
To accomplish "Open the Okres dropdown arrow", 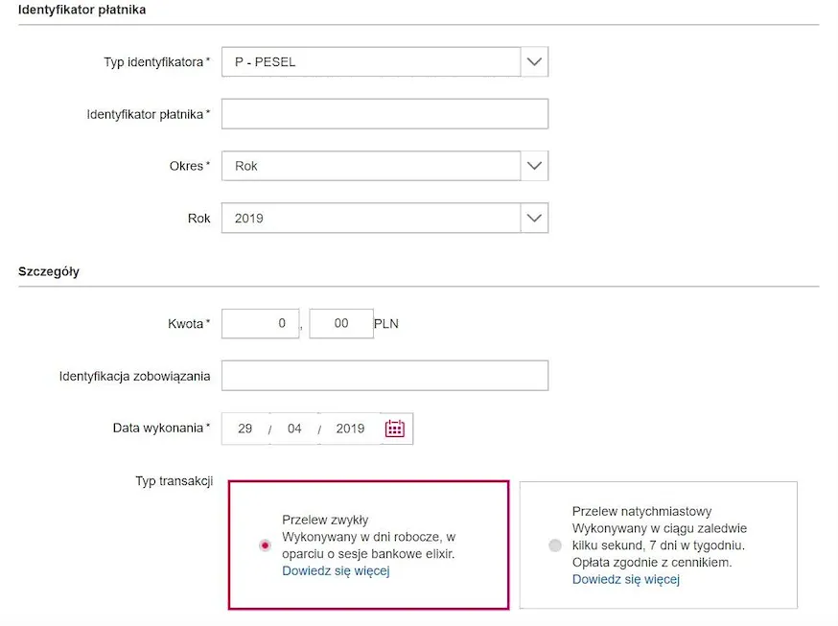I will point(534,166).
